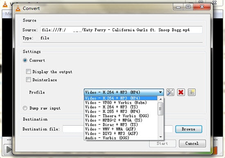Minimize the Convert dialog window
The width and height of the screenshot is (225, 158).
[x=178, y=7]
